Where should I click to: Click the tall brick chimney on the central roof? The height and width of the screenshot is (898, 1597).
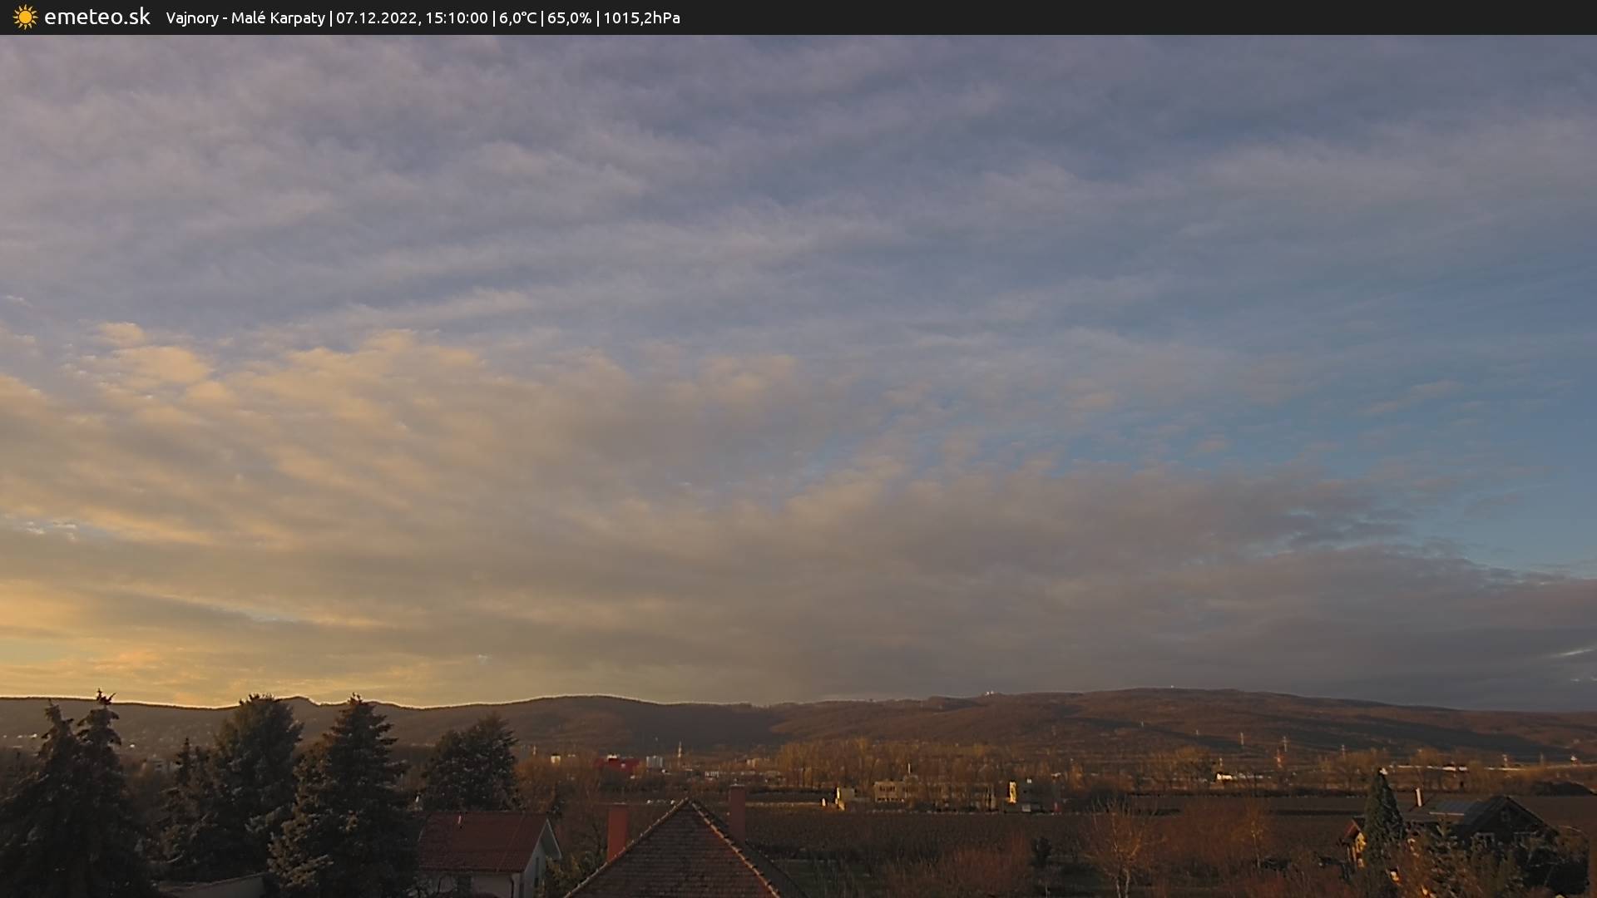click(x=737, y=811)
